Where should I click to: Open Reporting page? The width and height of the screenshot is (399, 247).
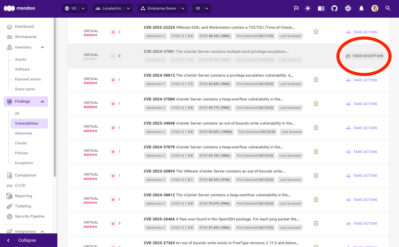point(24,196)
